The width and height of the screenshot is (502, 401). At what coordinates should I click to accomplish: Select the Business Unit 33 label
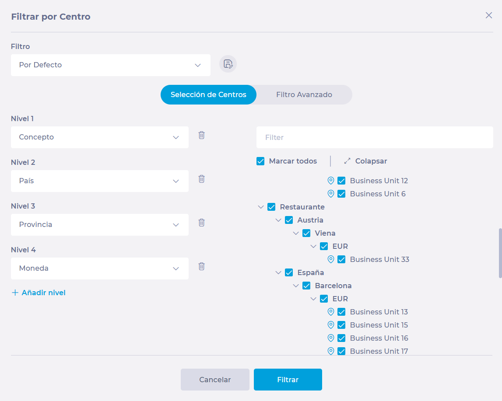379,259
